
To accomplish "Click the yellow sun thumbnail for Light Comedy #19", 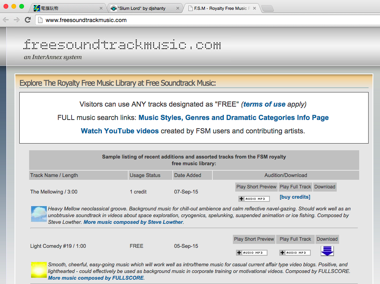I will click(39, 270).
